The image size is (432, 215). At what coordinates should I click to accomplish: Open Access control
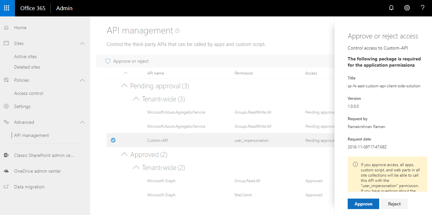click(x=29, y=93)
